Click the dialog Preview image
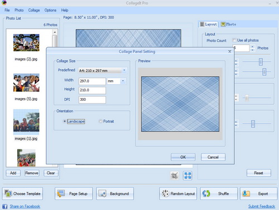Screen dimensions: 279x210 click(180, 104)
